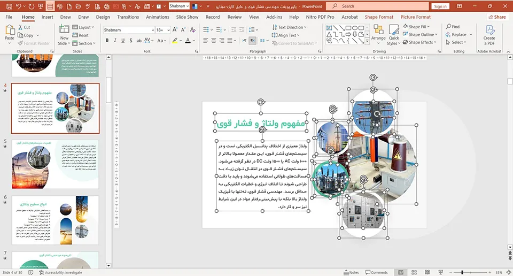Toggle Italic formatting
Screen dimensions: 513x276
pyautogui.click(x=115, y=41)
